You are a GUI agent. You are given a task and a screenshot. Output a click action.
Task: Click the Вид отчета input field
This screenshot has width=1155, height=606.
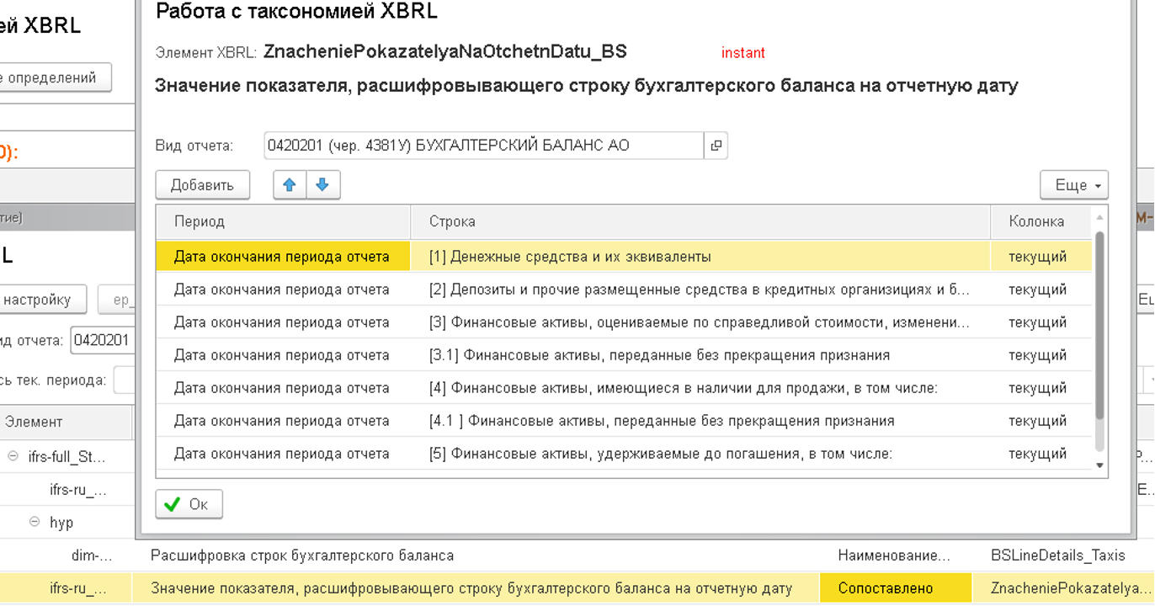(x=483, y=146)
